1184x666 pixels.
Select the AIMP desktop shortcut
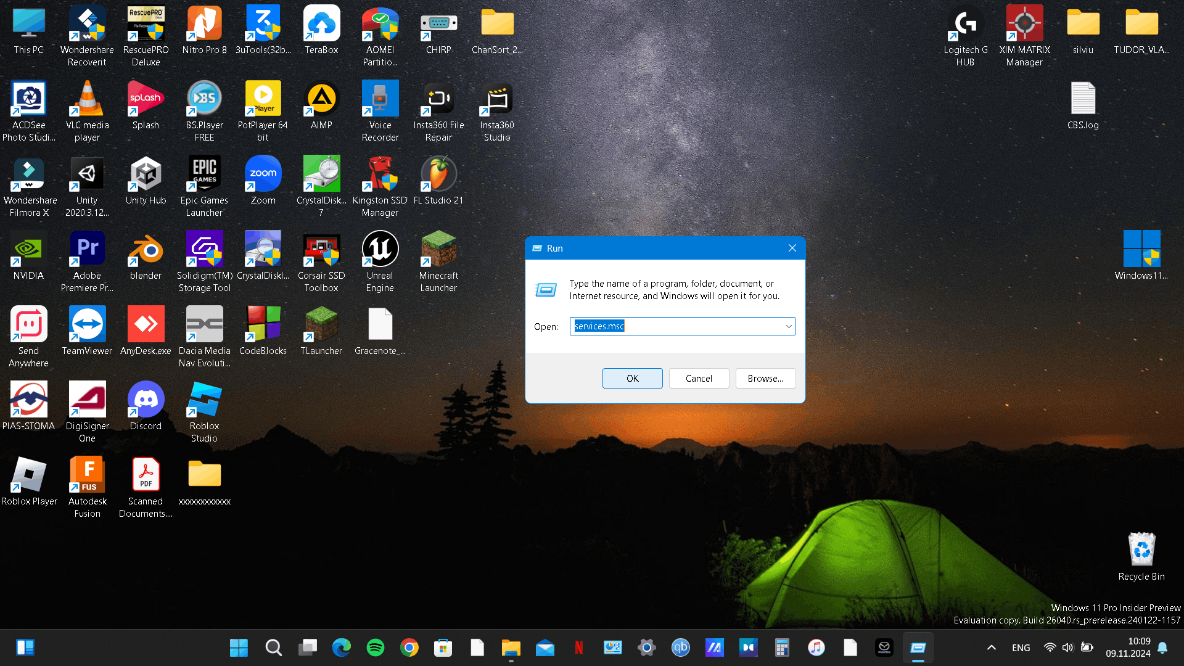coord(321,105)
